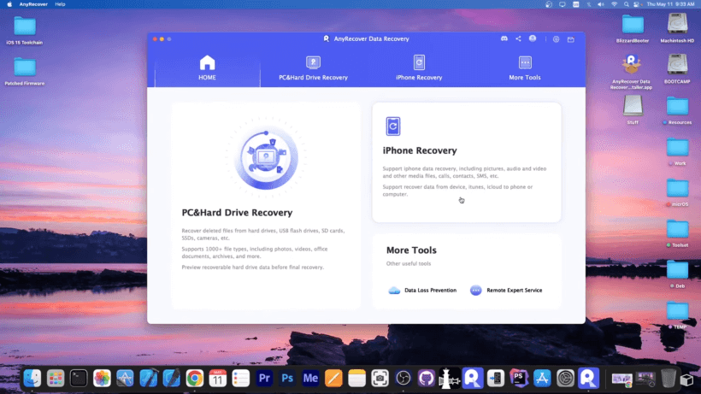701x394 pixels.
Task: Click the Wi-Fi status icon in menu bar
Action: (x=615, y=4)
